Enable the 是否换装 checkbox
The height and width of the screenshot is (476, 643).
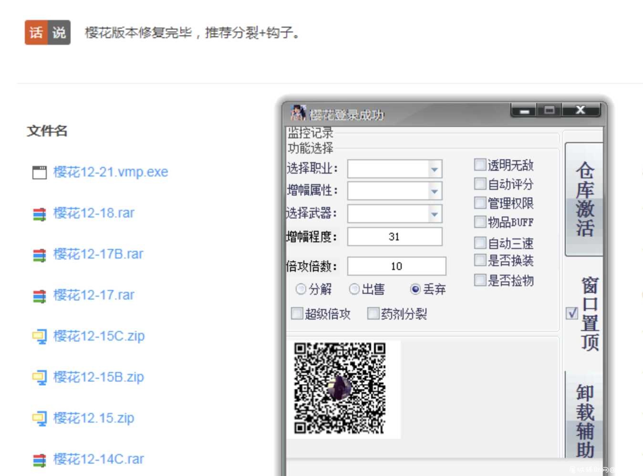(480, 260)
